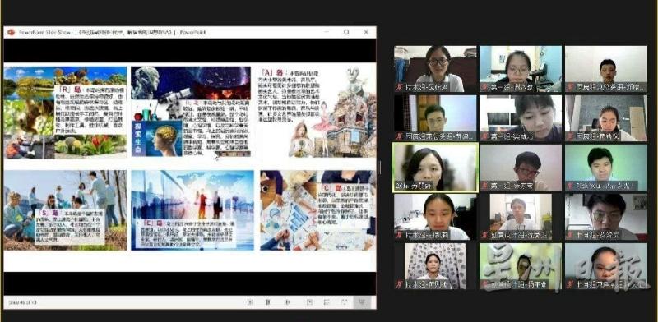Click muted mic icon on Pick You tile
Image resolution: width=658 pixels, height=322 pixels.
point(570,186)
